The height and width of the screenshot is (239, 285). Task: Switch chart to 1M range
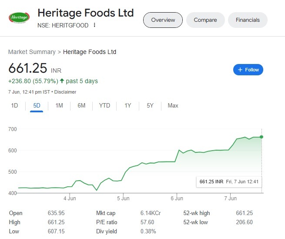click(x=59, y=105)
